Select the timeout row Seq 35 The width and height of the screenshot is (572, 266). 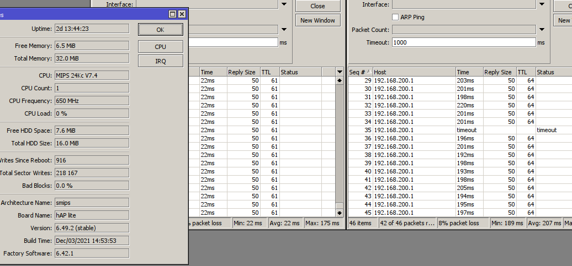pyautogui.click(x=460, y=130)
